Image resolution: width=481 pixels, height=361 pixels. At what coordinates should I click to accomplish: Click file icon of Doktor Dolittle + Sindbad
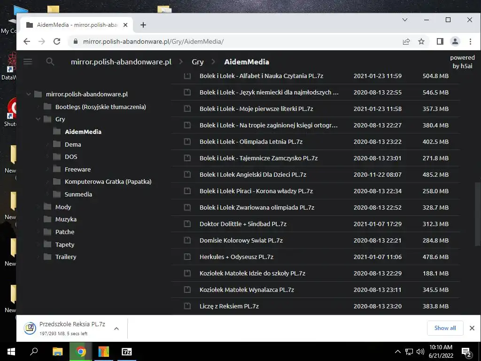click(x=187, y=224)
